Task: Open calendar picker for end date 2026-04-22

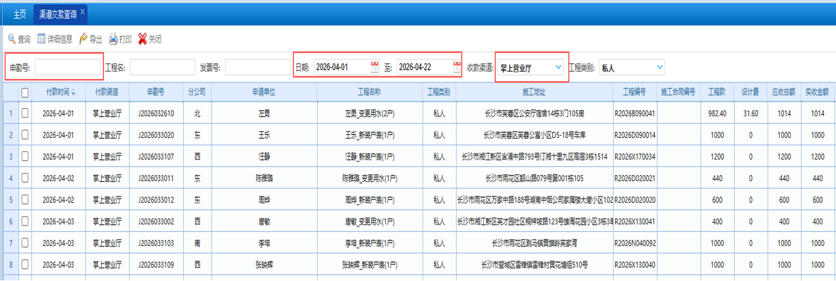Action: pos(457,67)
